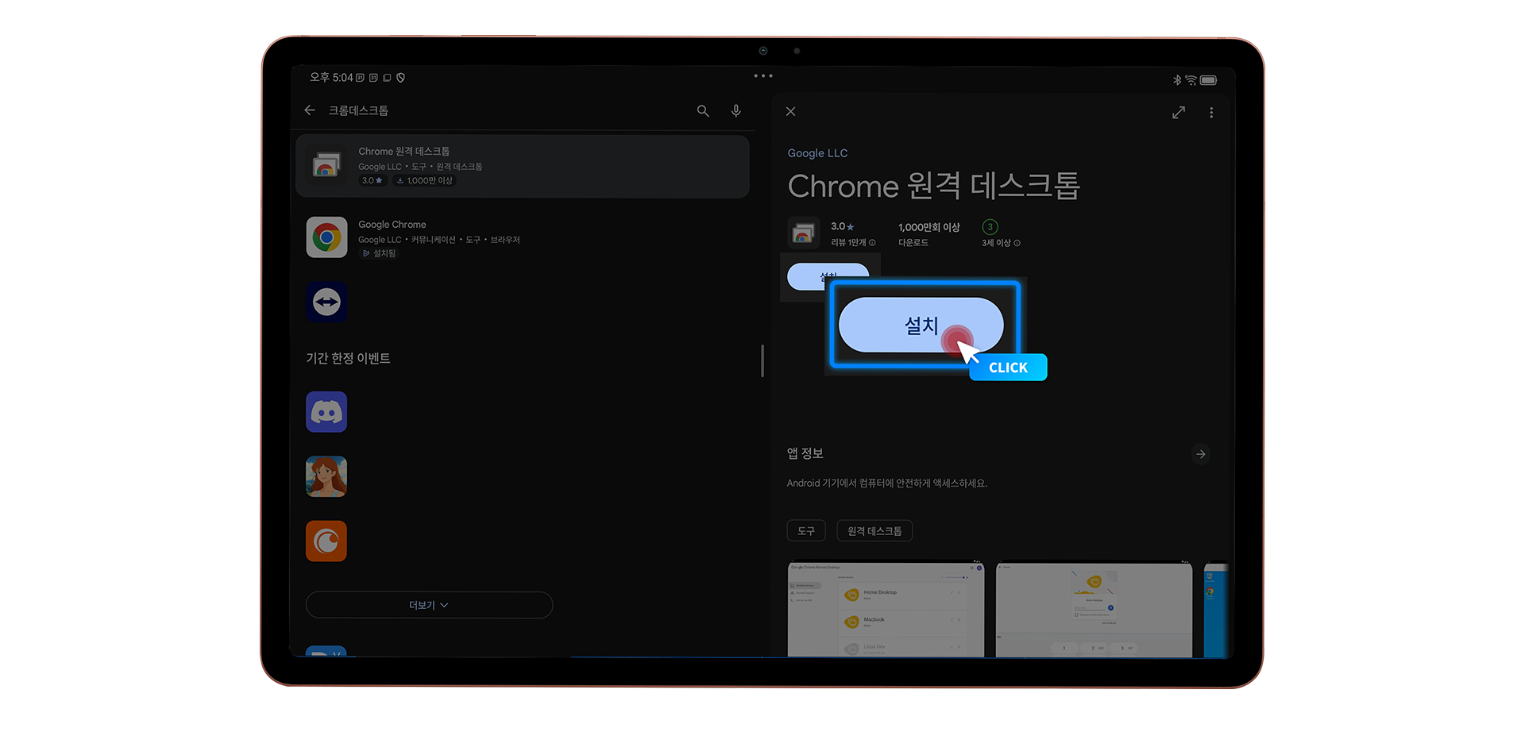The image size is (1525, 732).
Task: Tap the 기간 한정 이벤트 heading
Action: tap(348, 358)
